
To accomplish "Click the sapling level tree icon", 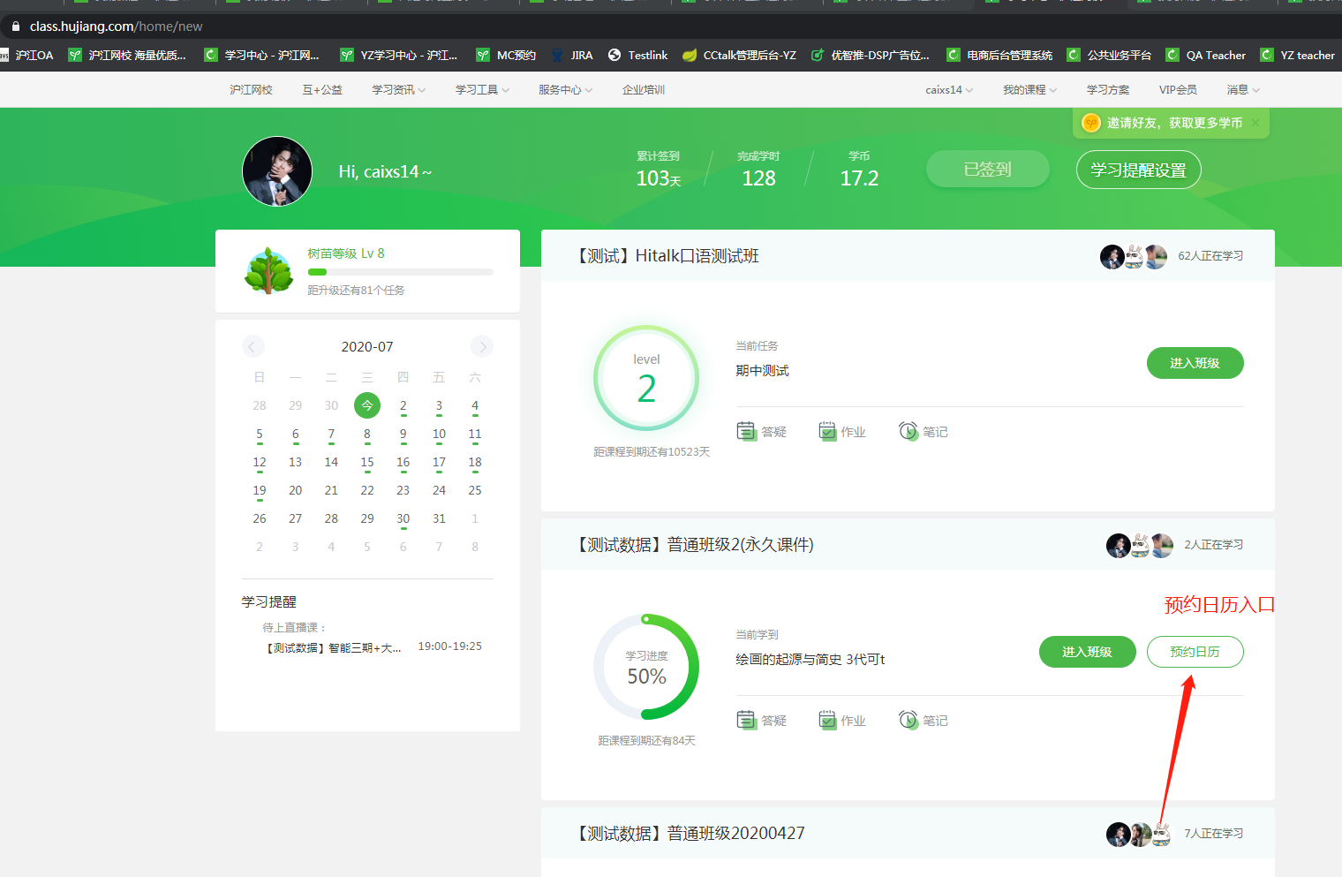I will coord(269,271).
